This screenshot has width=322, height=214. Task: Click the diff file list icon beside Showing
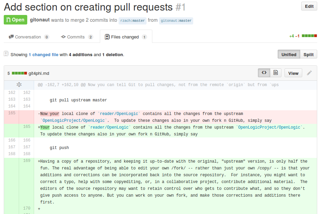click(6, 54)
